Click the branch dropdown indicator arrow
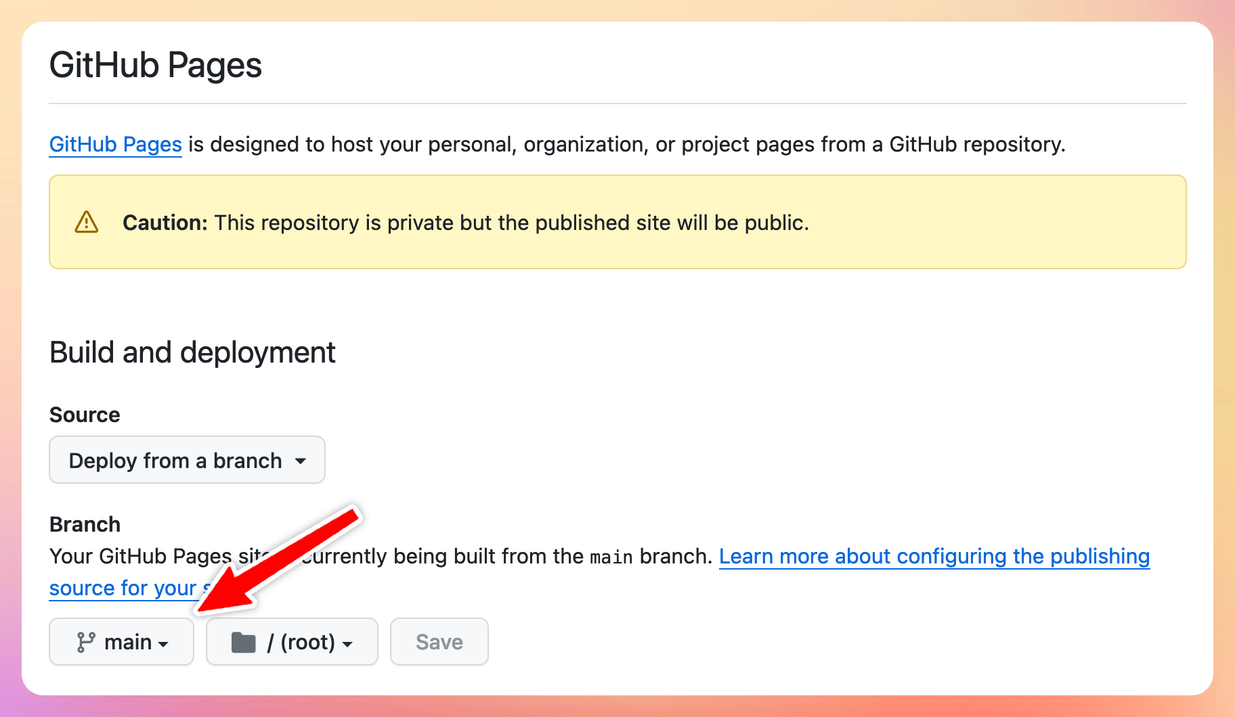Viewport: 1235px width, 717px height. 165,643
